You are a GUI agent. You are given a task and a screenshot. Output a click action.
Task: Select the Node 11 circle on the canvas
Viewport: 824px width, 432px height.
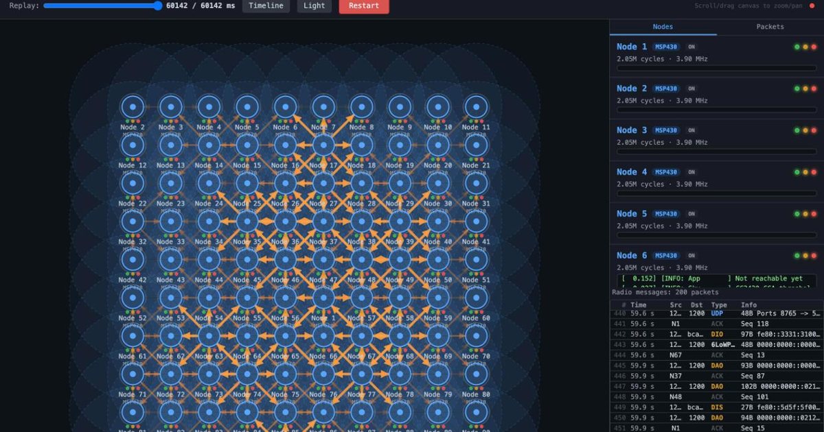pyautogui.click(x=476, y=107)
